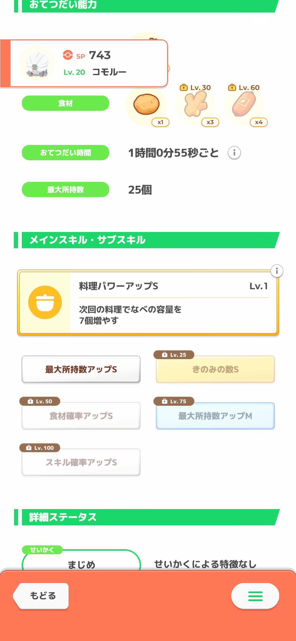This screenshot has width=296, height=641.
Task: Tap the 食材 label pill
Action: [x=66, y=103]
